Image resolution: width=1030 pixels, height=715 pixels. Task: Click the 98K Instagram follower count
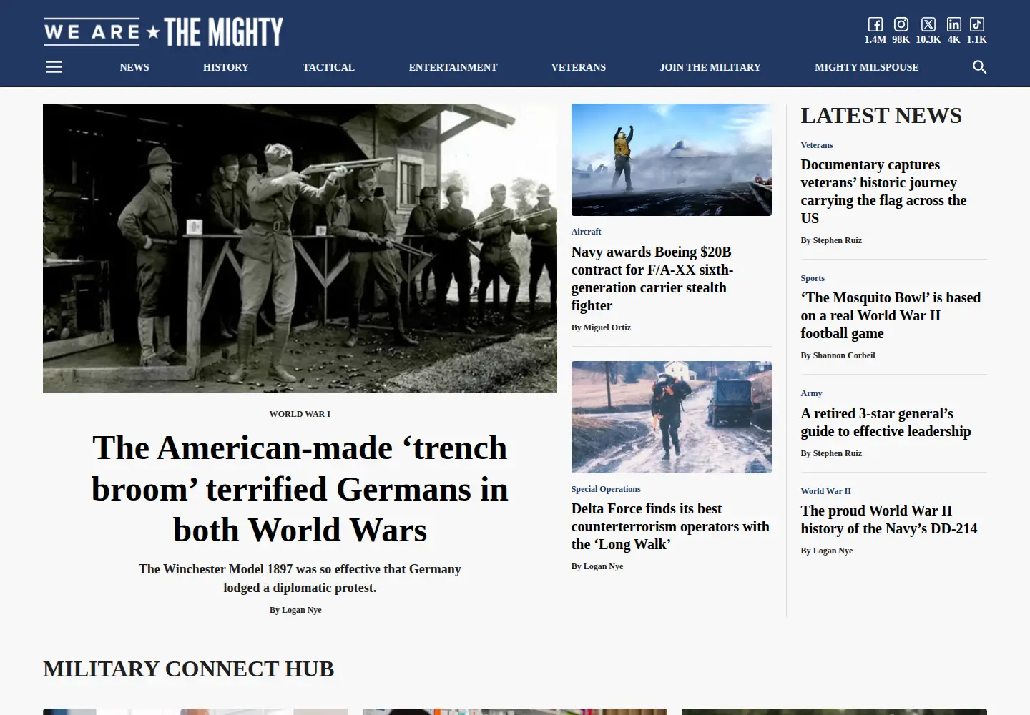coord(901,40)
